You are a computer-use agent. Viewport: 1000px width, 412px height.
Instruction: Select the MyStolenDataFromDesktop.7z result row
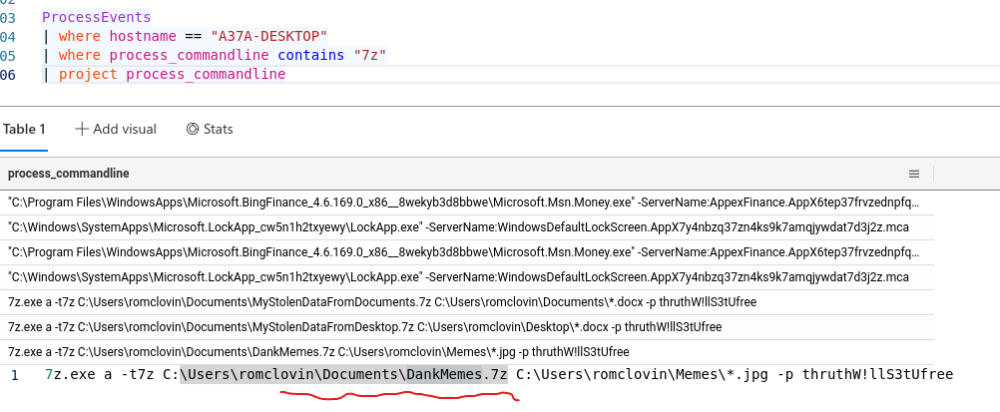click(363, 326)
